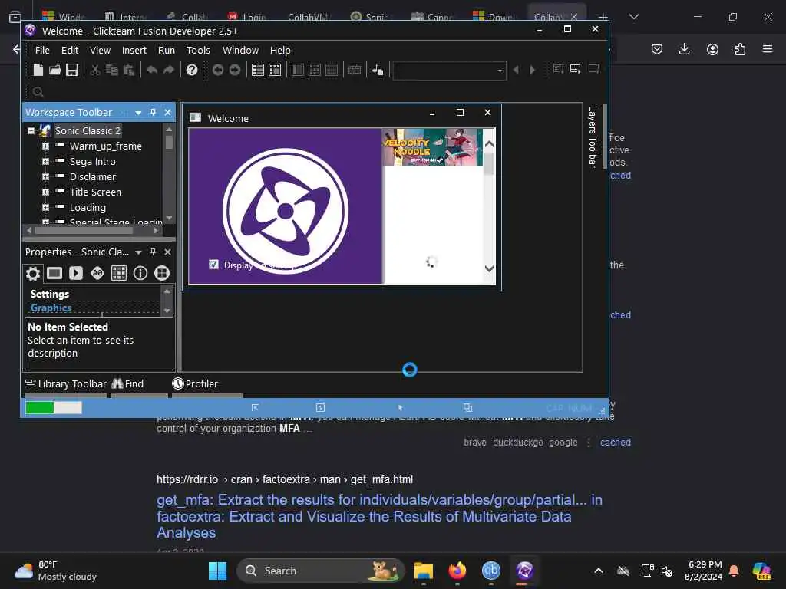The height and width of the screenshot is (589, 786).
Task: Click the New file toolbar icon
Action: tap(38, 70)
